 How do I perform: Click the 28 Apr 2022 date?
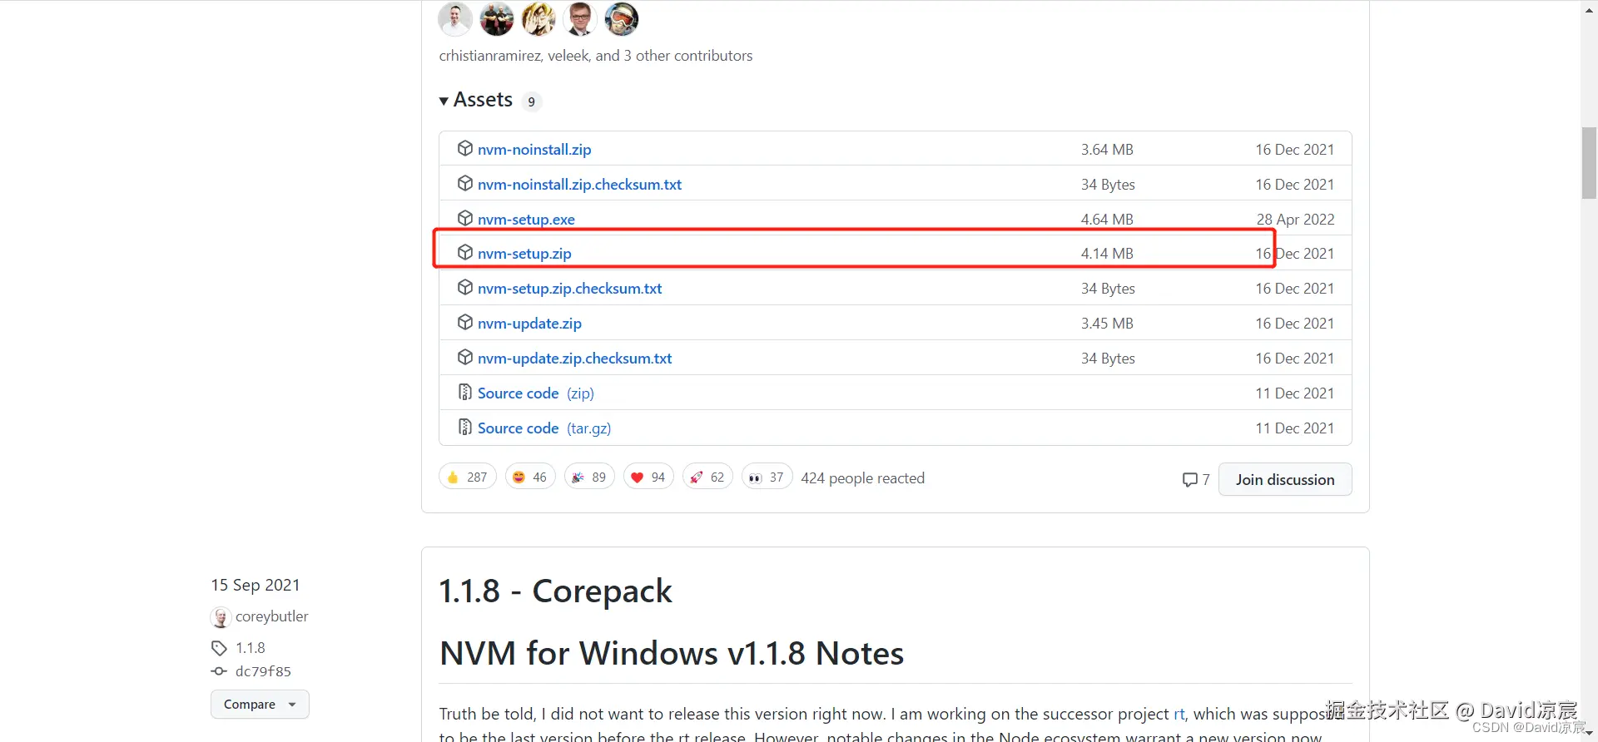pos(1295,220)
